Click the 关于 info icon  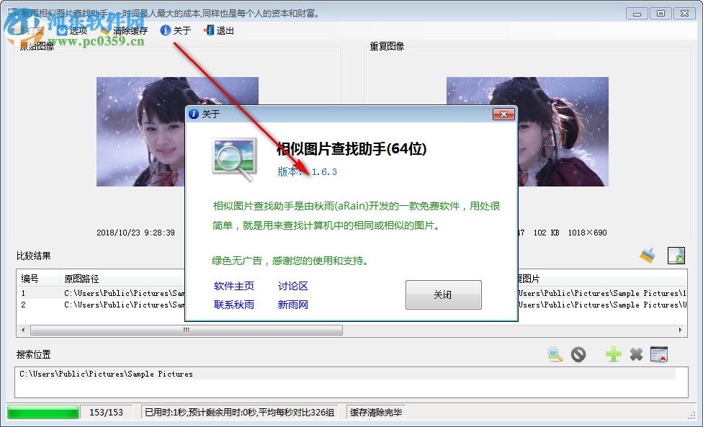tap(167, 30)
